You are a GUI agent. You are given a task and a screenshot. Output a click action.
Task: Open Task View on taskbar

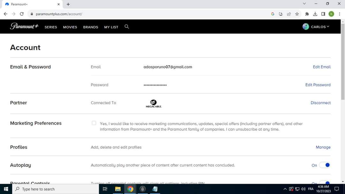pos(105,189)
